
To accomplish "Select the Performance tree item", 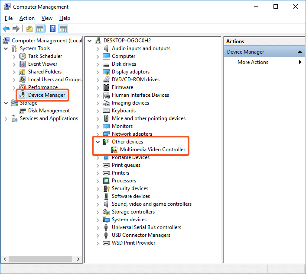I will (x=43, y=87).
